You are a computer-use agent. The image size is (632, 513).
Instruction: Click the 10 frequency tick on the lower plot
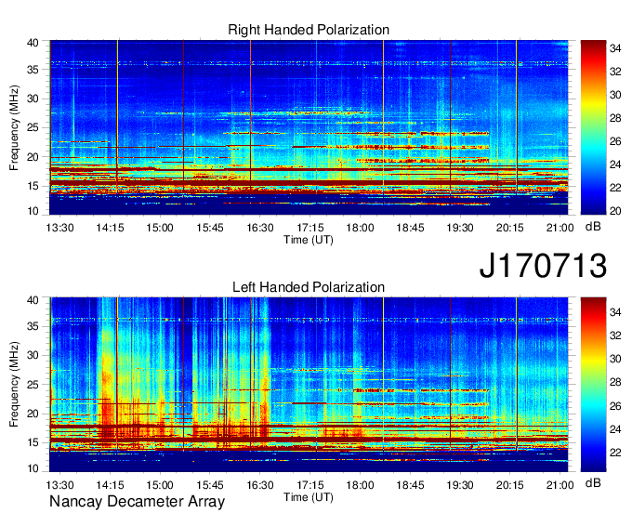tap(33, 468)
